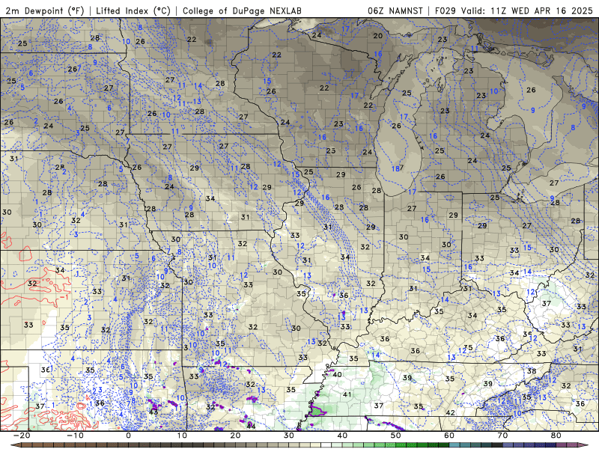Screen dimensions: 599x449
Task: Click the dewpoint value '44' on the map
Action: tap(252, 426)
